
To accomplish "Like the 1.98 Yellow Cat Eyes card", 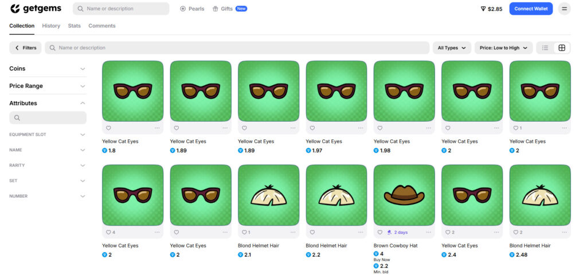I will click(x=380, y=128).
